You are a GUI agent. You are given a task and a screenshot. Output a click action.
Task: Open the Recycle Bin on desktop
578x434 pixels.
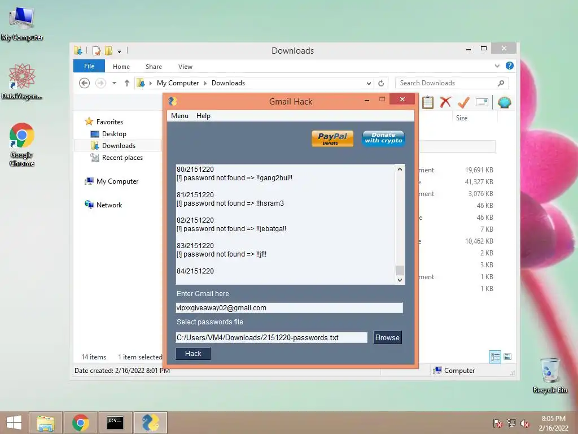point(550,375)
